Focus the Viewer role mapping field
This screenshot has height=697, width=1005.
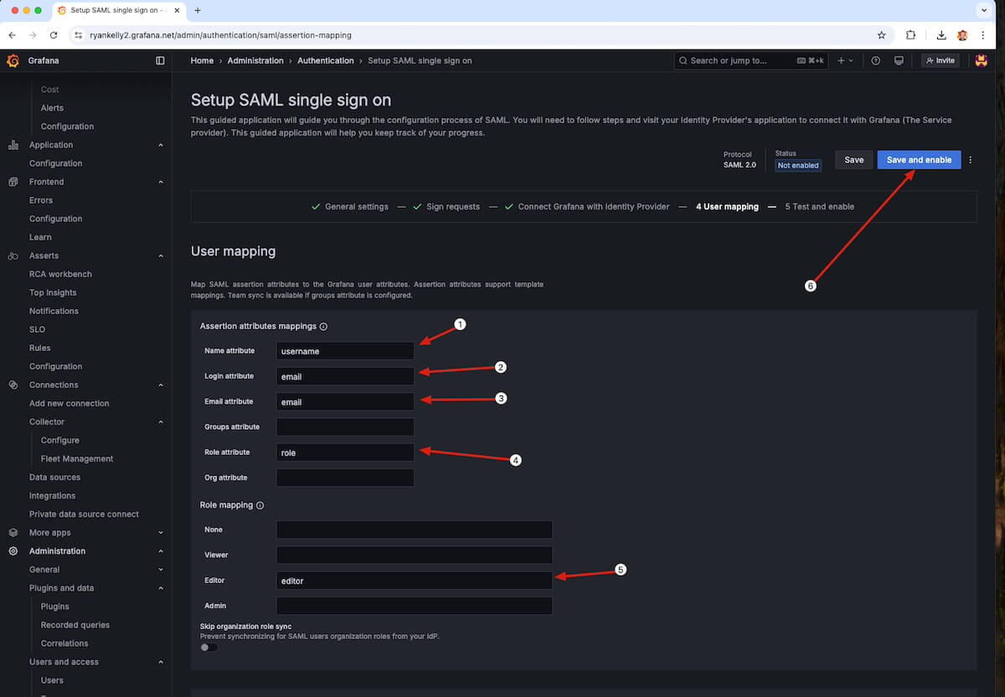click(x=415, y=555)
